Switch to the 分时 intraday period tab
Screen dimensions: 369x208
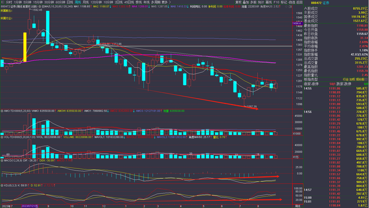(x=9, y=2)
